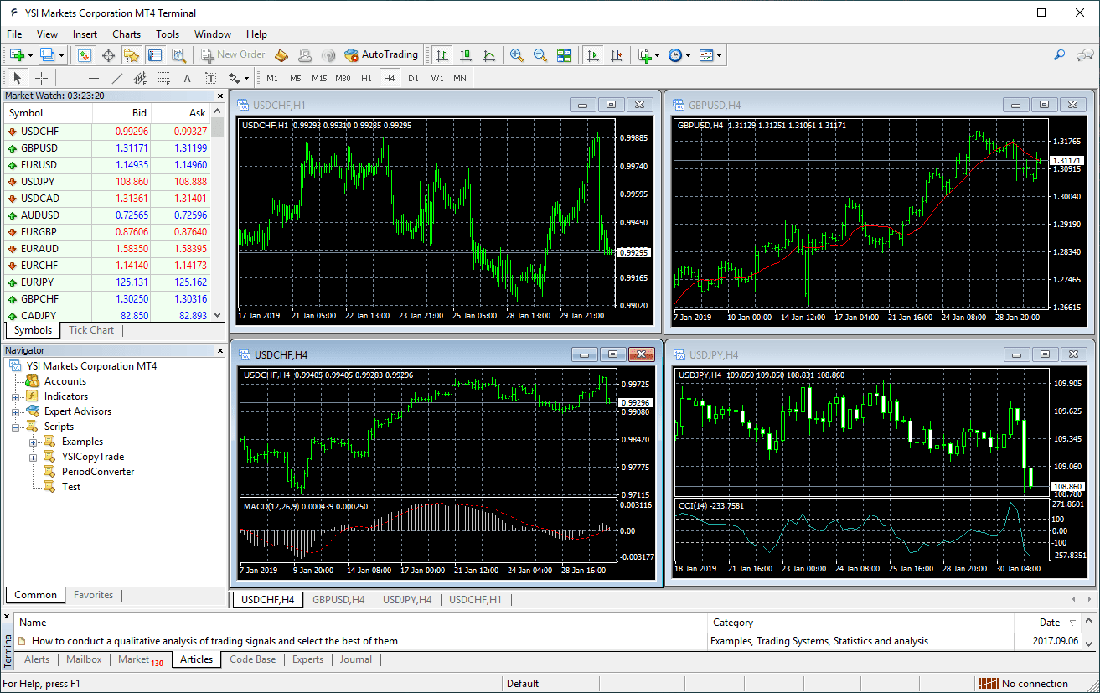Screen dimensions: 1100x693
Task: Select the Text tool
Action: pos(188,78)
